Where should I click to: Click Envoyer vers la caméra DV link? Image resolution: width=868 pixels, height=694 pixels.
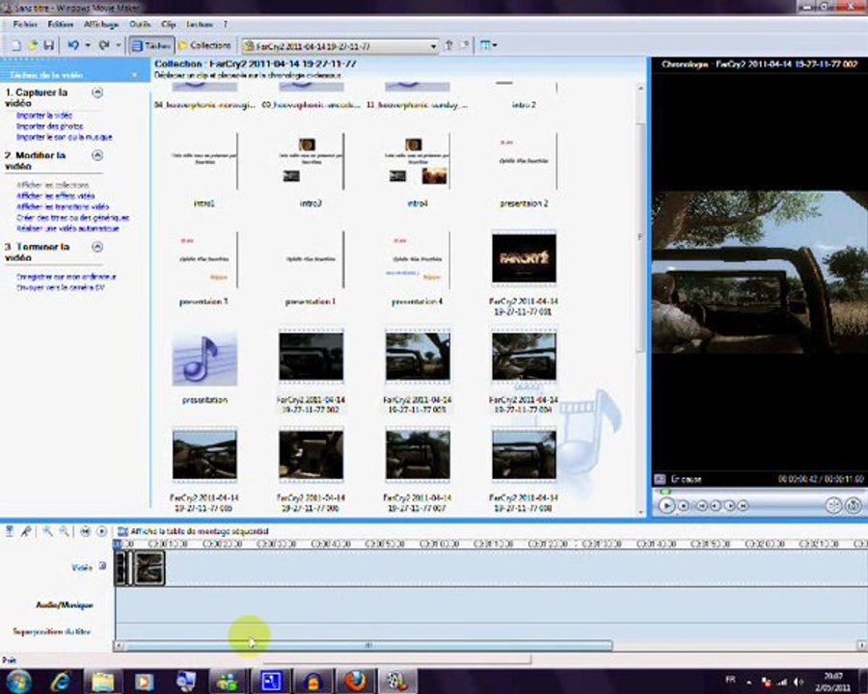click(61, 287)
